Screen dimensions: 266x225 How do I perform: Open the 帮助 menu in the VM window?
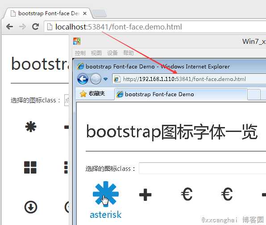[x=129, y=53]
